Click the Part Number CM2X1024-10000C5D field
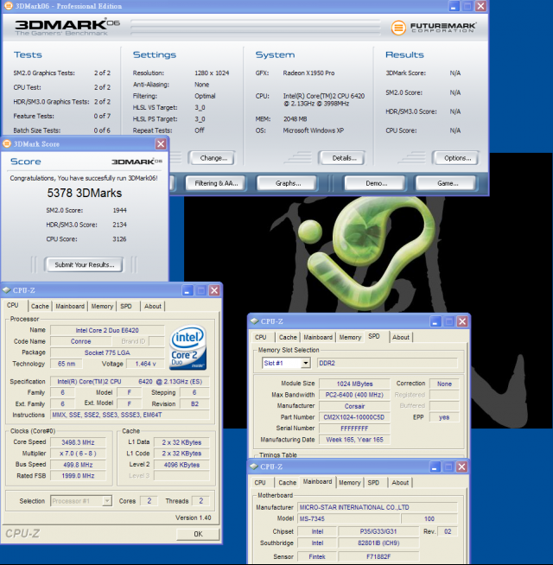 tap(354, 417)
